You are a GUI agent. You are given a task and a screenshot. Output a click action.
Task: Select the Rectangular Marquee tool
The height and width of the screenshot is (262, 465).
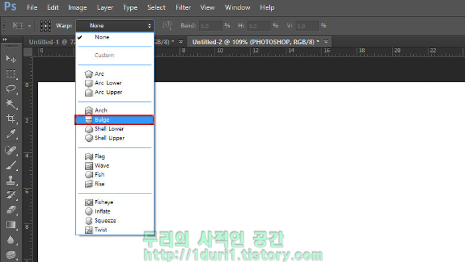[x=11, y=74]
